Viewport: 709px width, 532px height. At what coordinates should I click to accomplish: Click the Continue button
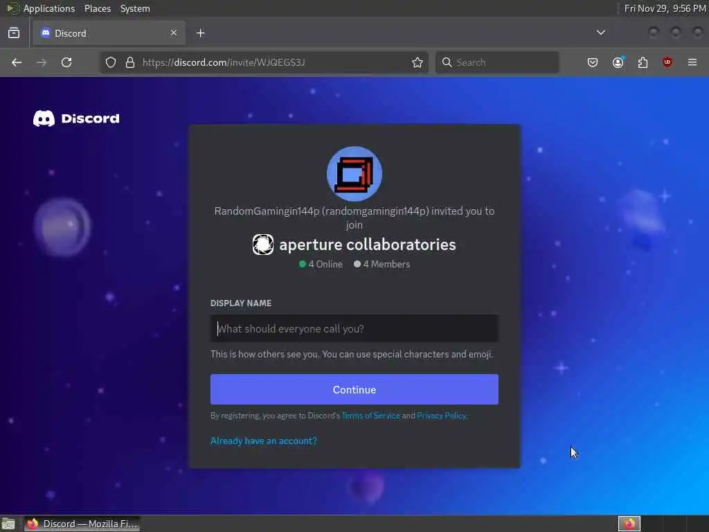click(354, 389)
